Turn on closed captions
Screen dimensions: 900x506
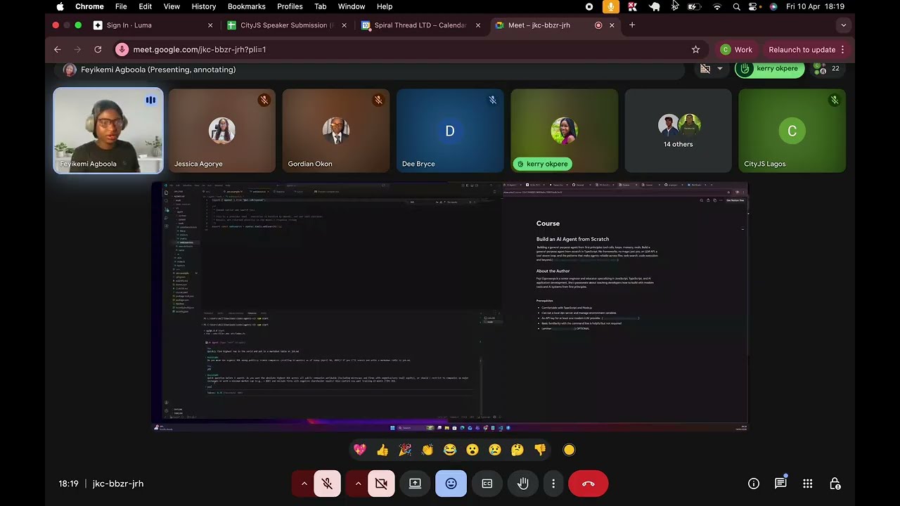(x=487, y=484)
